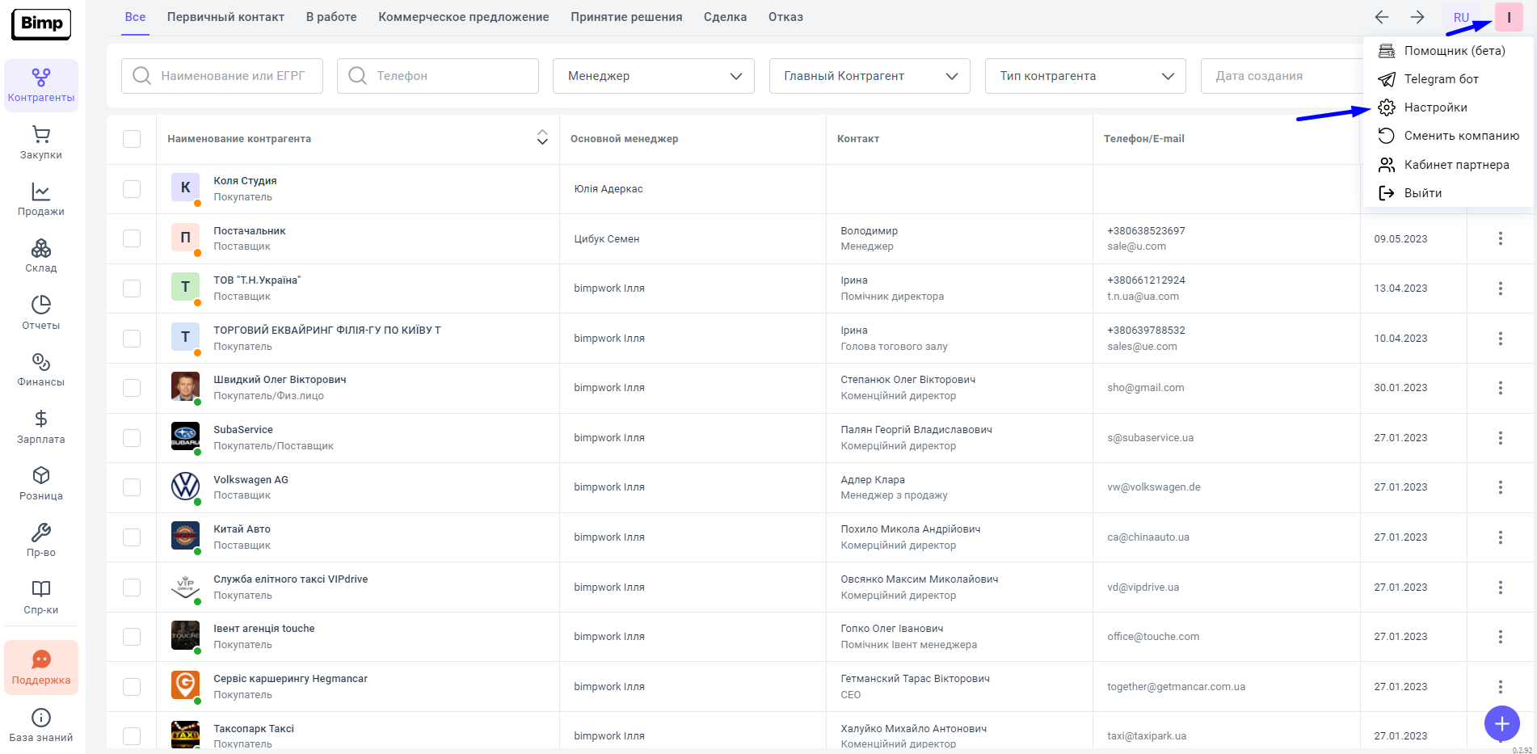This screenshot has width=1537, height=754.
Task: Tick the checkbox for Коля Студия
Action: tap(132, 189)
